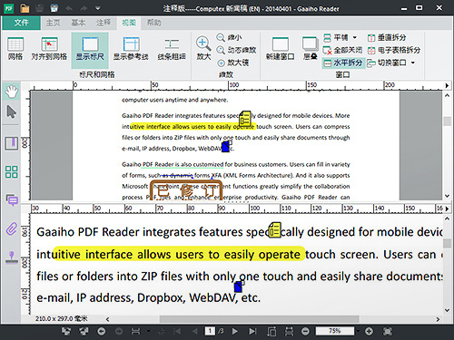
Task: Expand the zoom percentage dropdown arrow
Action: click(x=358, y=331)
